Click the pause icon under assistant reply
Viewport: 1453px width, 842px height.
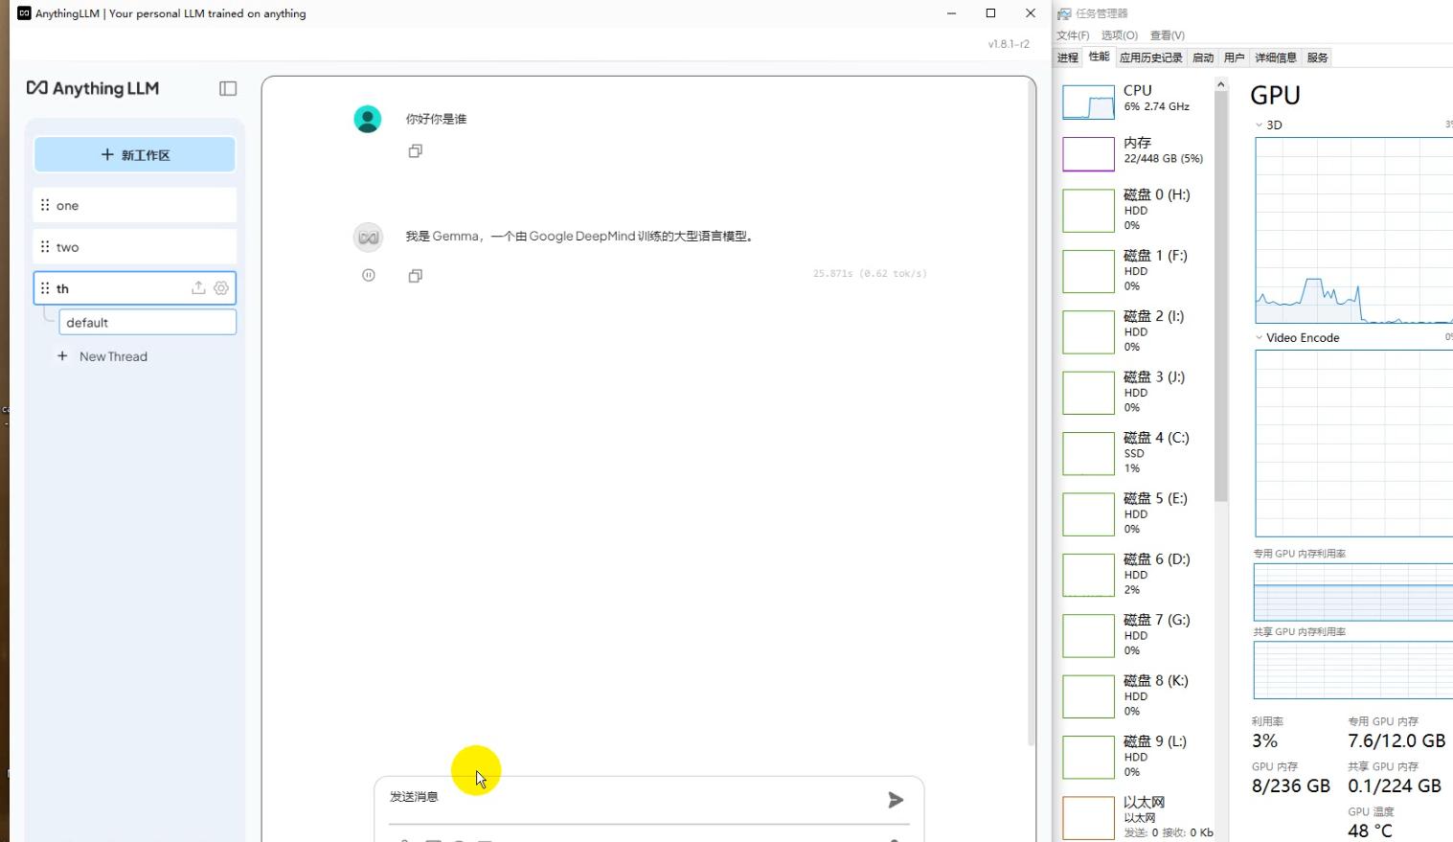click(x=369, y=275)
